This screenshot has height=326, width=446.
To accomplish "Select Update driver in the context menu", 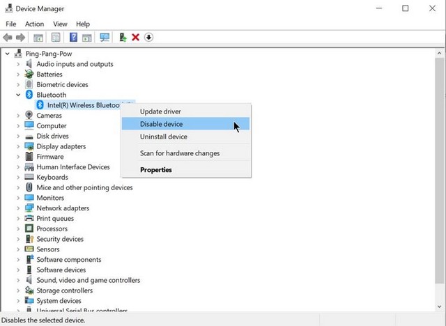I will (x=160, y=111).
